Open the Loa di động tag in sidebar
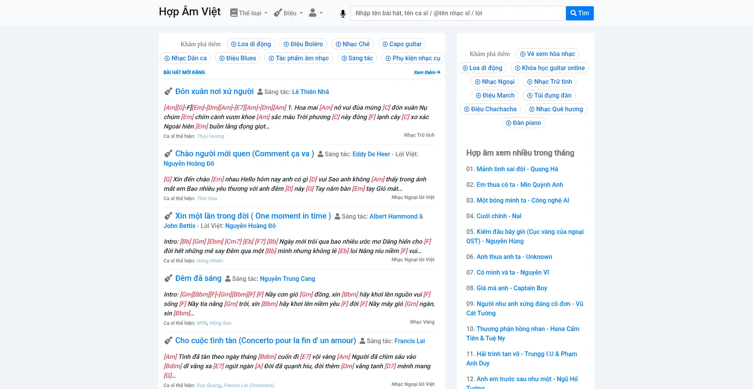753x389 pixels. click(x=482, y=68)
